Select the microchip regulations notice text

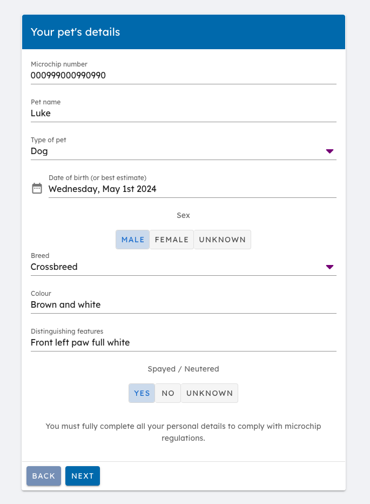184,432
